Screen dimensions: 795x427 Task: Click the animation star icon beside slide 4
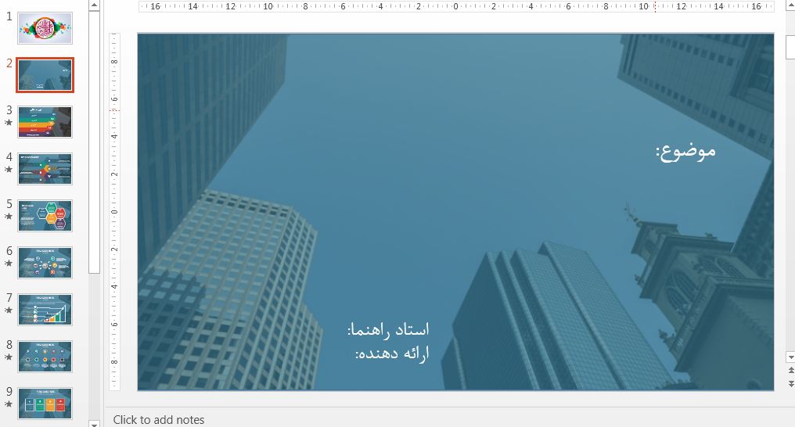[x=9, y=169]
